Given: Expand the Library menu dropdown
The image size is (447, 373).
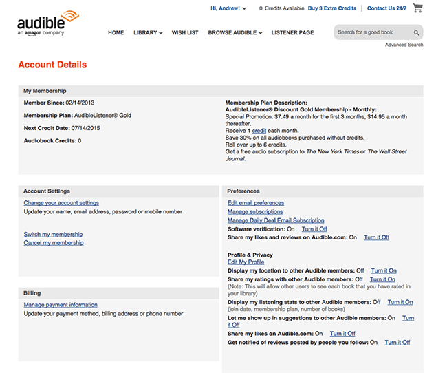Looking at the screenshot, I should [x=148, y=32].
